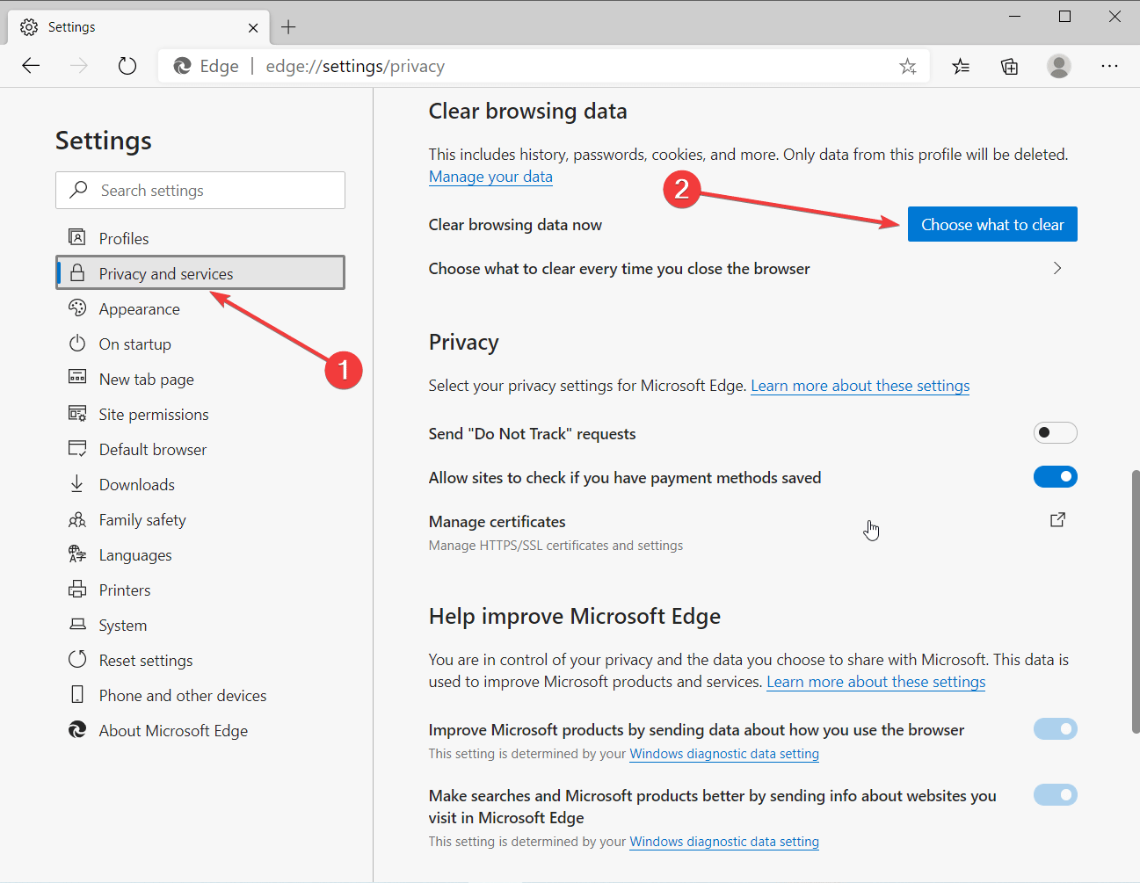
Task: Open the first Windows diagnostic data setting link
Action: 724,754
